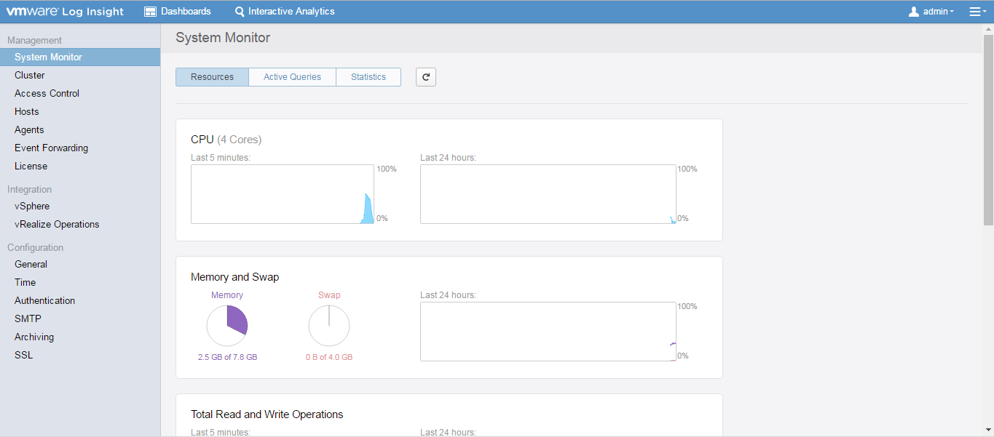Open the Dashboards section
Screen dimensions: 994x437
(177, 11)
